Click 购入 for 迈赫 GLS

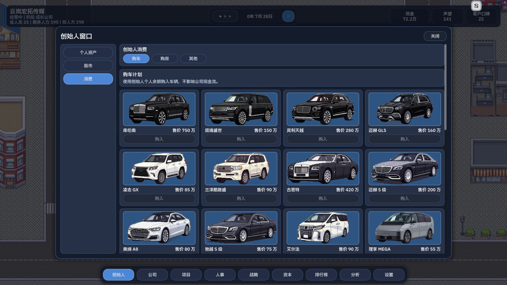pyautogui.click(x=405, y=139)
